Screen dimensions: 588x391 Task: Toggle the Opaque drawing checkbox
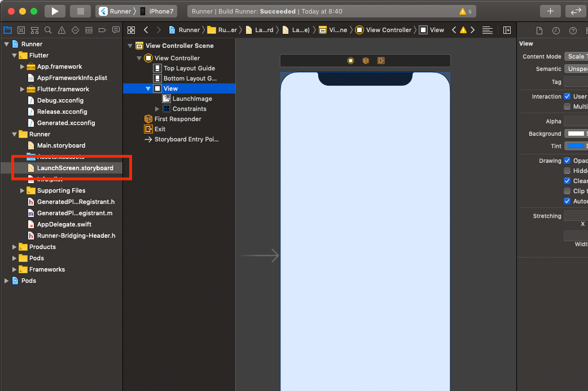tap(567, 161)
